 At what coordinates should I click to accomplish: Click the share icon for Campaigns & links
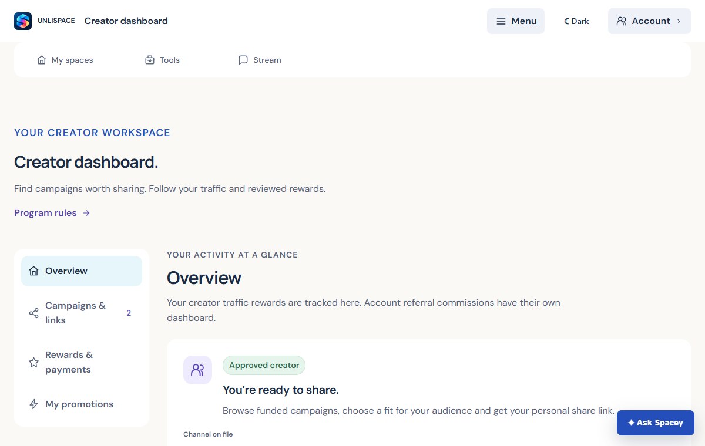pos(33,313)
